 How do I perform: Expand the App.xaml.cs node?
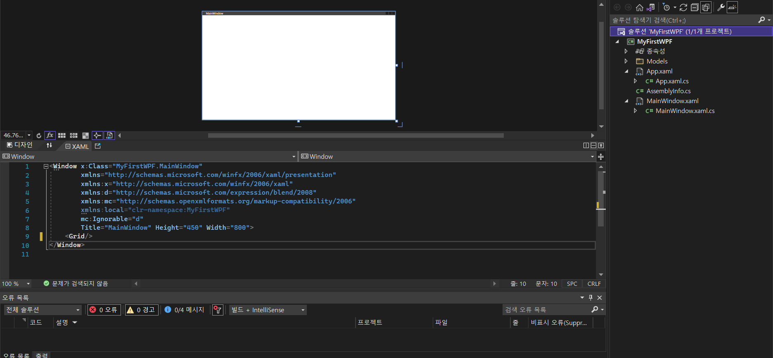point(635,81)
